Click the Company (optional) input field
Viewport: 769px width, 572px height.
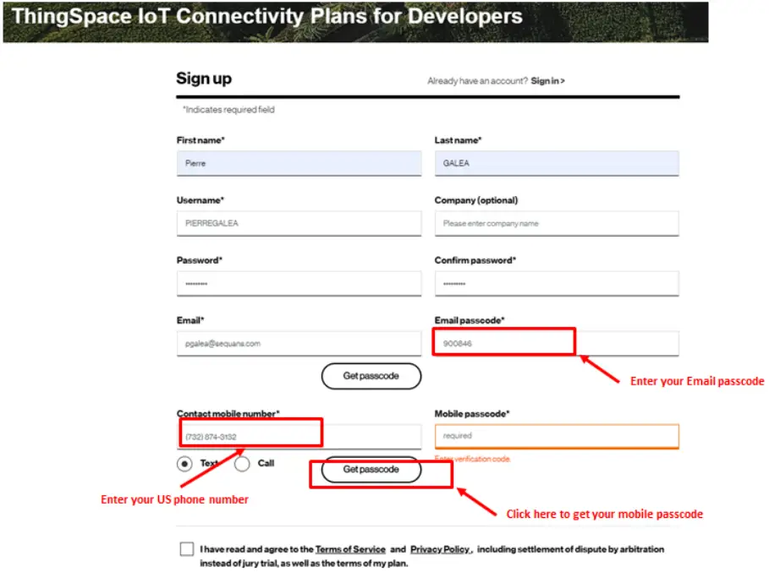556,223
